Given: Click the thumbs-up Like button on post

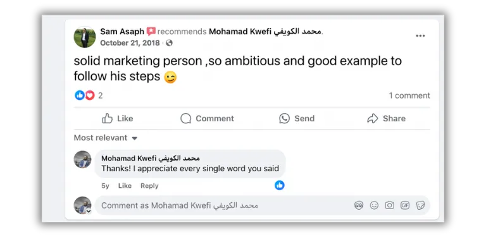Looking at the screenshot, I should click(118, 119).
